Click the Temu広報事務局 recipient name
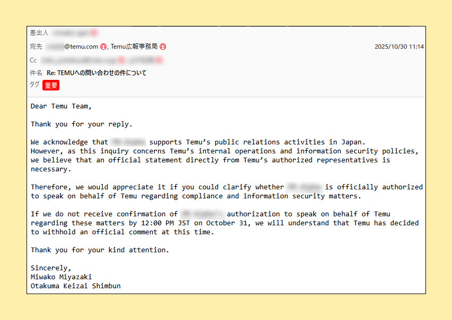This screenshot has height=320, width=452. pos(134,47)
